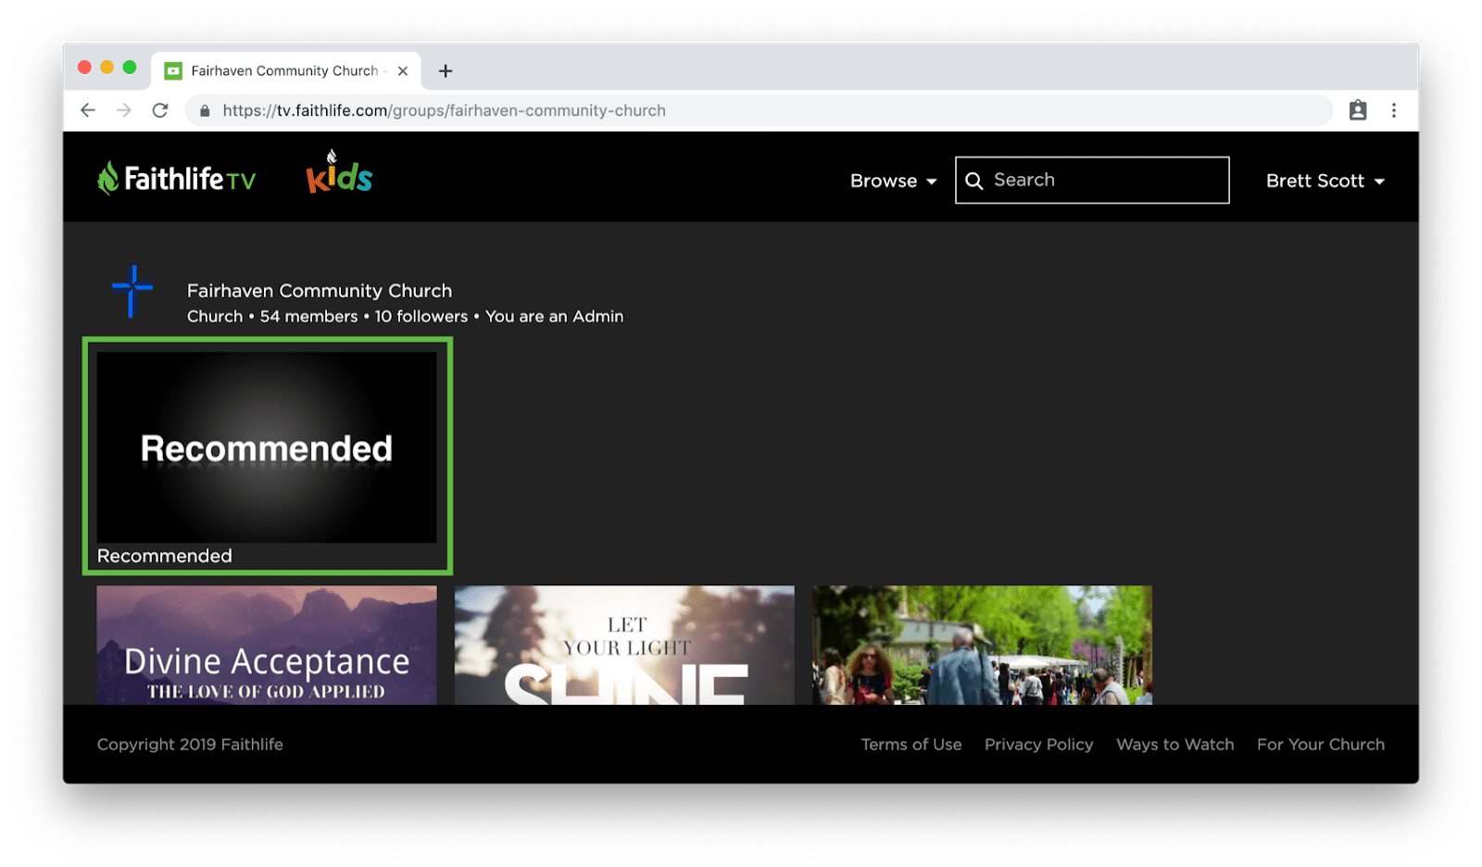1482x867 pixels.
Task: Reload the page with refresh icon
Action: pyautogui.click(x=160, y=110)
